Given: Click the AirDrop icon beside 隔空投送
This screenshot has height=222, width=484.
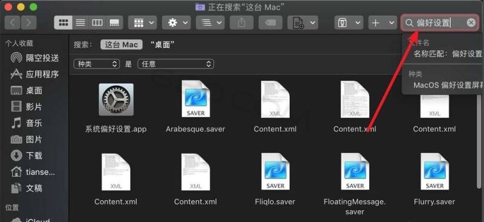Looking at the screenshot, I should pos(16,57).
